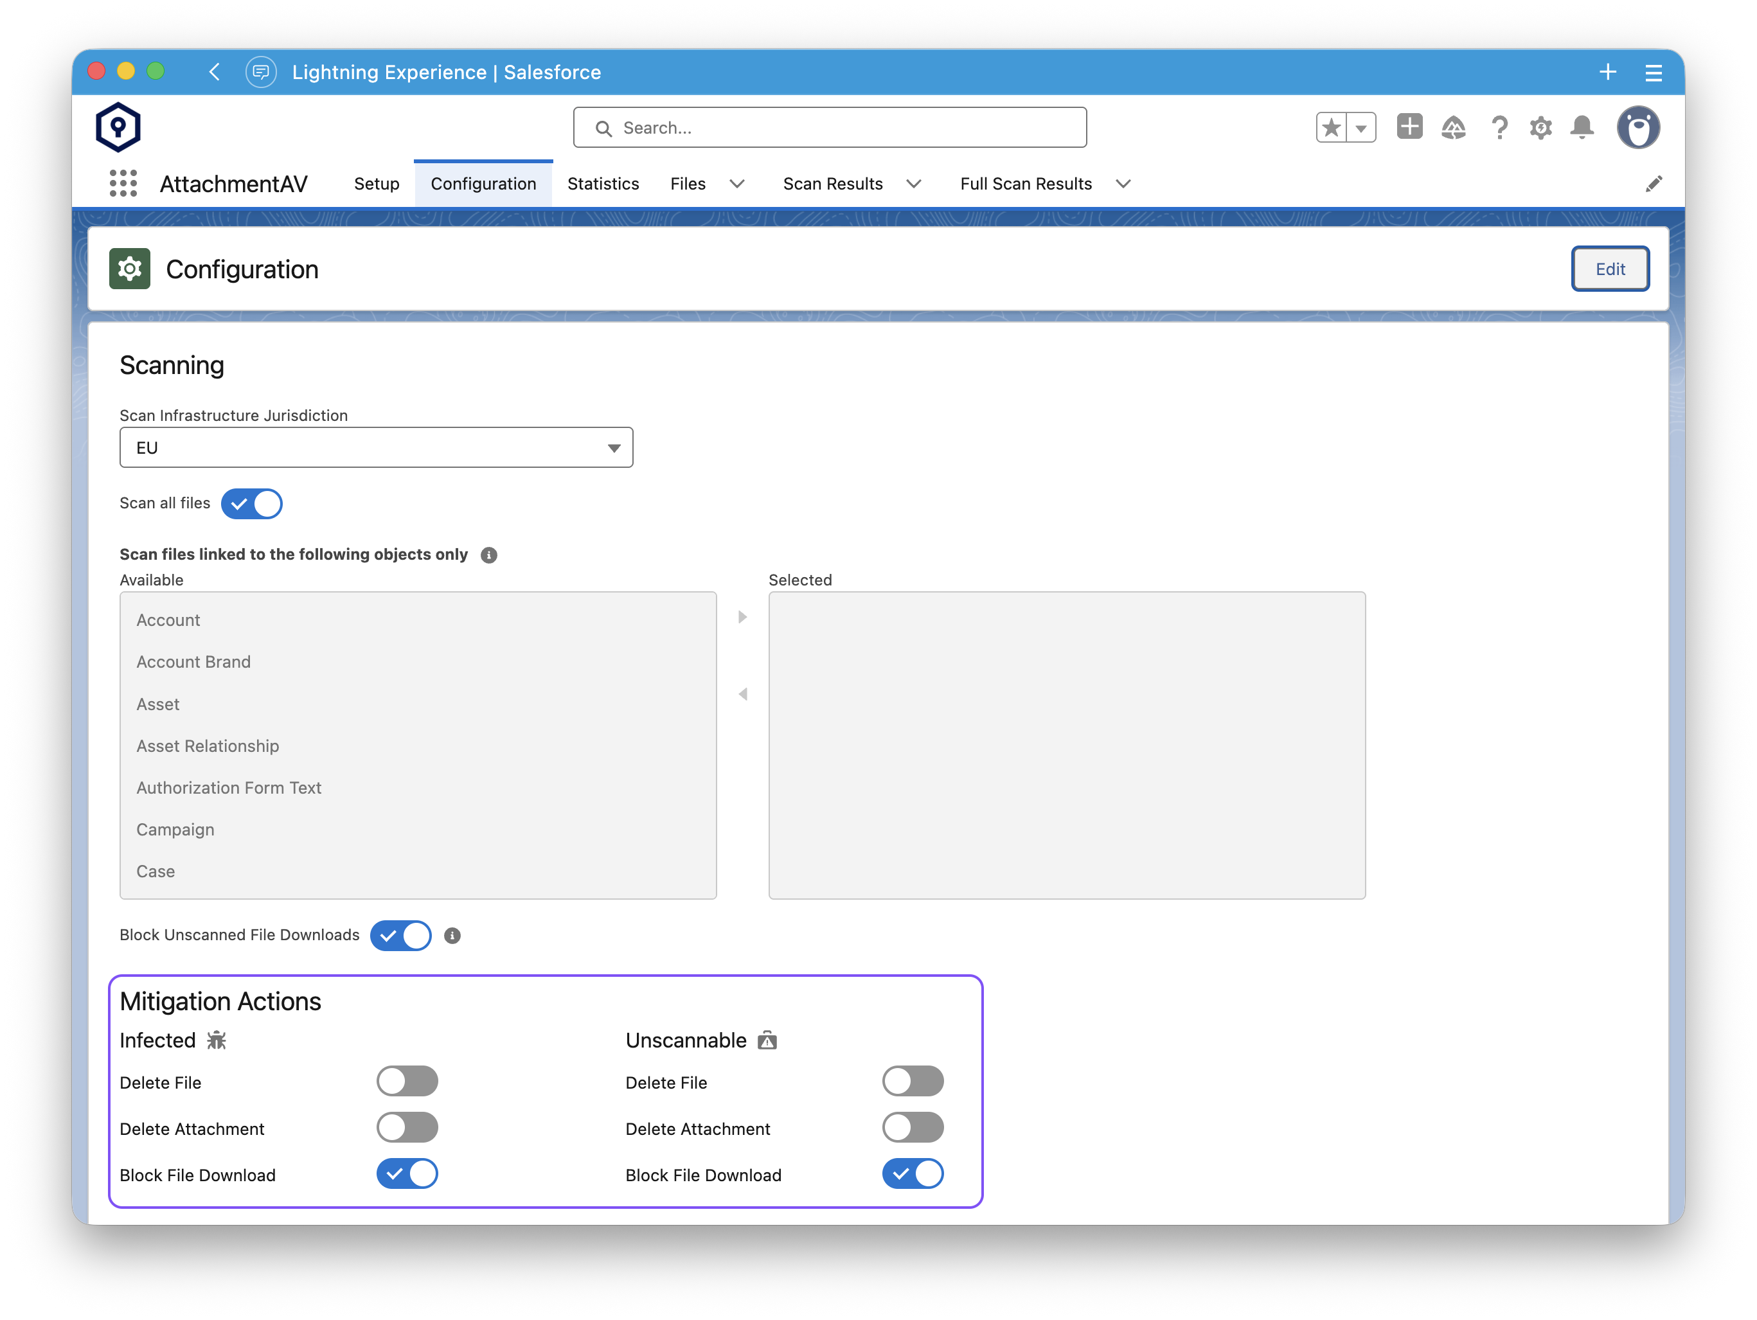This screenshot has height=1320, width=1757.
Task: Click info icon next to Block Unscanned Downloads
Action: [x=452, y=936]
